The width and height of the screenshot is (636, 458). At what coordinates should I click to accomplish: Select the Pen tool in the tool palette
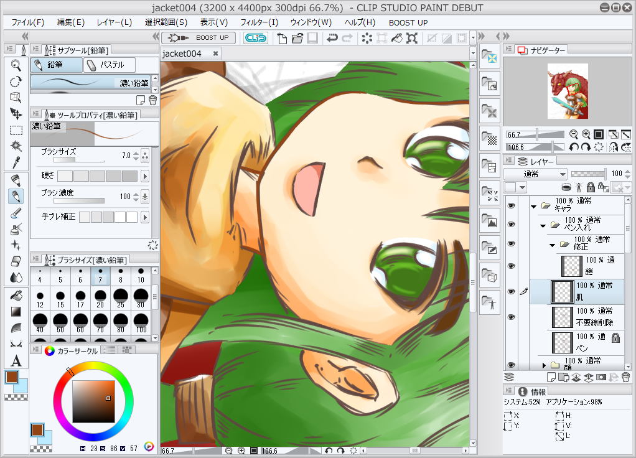tap(16, 180)
